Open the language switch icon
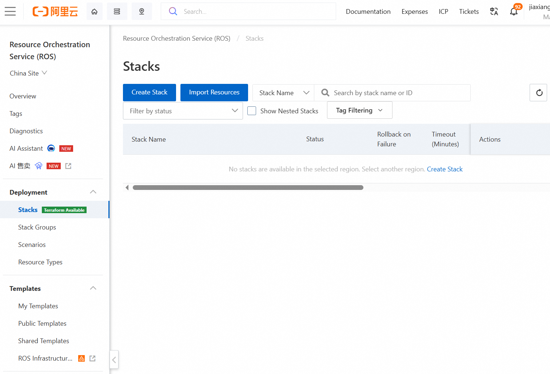The width and height of the screenshot is (550, 374). [x=494, y=12]
